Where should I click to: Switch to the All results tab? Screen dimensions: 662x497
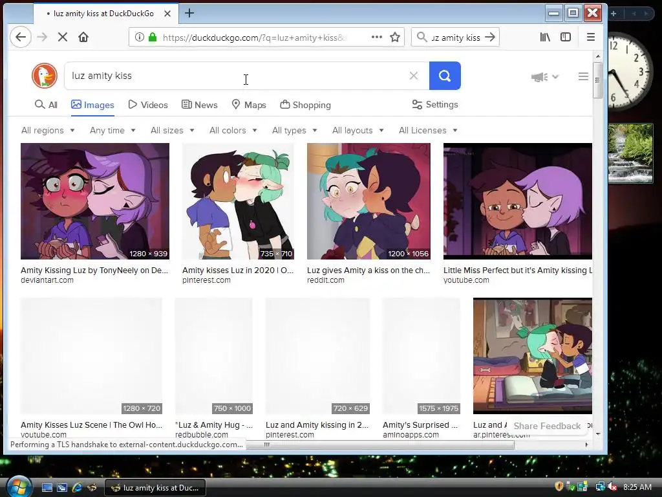[x=46, y=105]
